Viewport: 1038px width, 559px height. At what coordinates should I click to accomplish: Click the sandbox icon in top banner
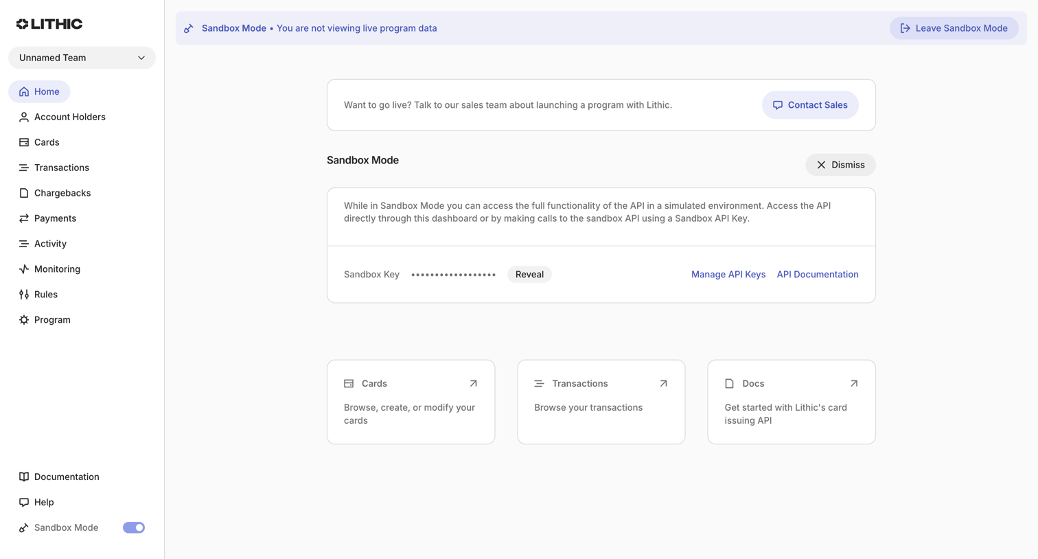(189, 28)
